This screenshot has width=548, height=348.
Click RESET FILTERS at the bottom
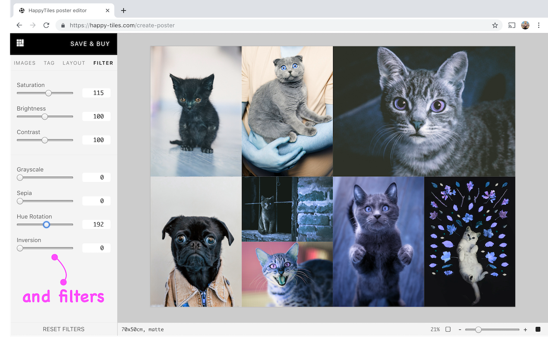tap(63, 329)
